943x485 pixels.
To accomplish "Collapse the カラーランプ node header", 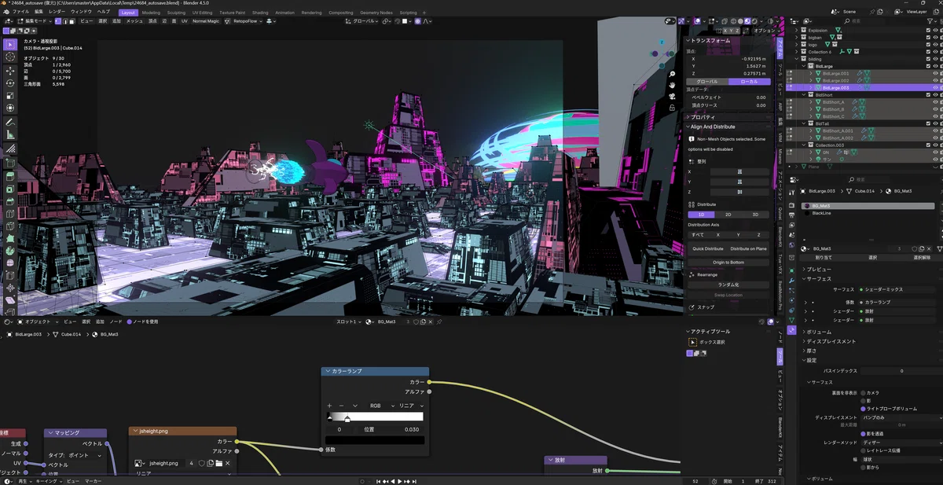I will (326, 371).
